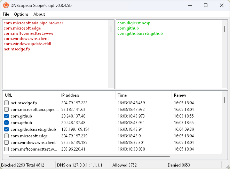This screenshot has width=230, height=169.
Task: Tick the com.msftconnecttest.w... row checkbox
Action: pos(7,149)
